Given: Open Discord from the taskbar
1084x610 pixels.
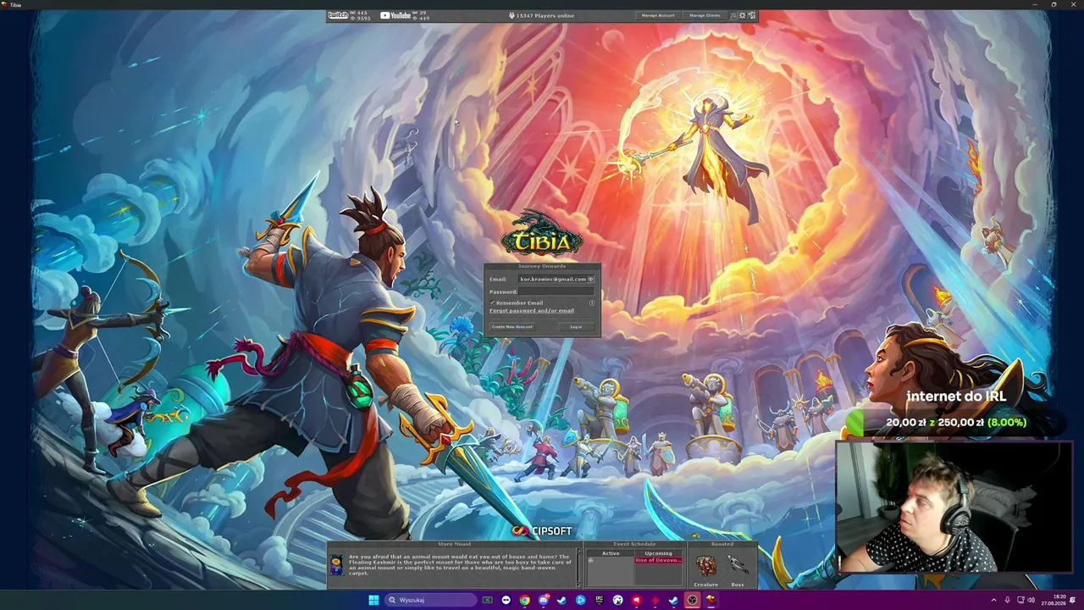Looking at the screenshot, I should click(543, 600).
